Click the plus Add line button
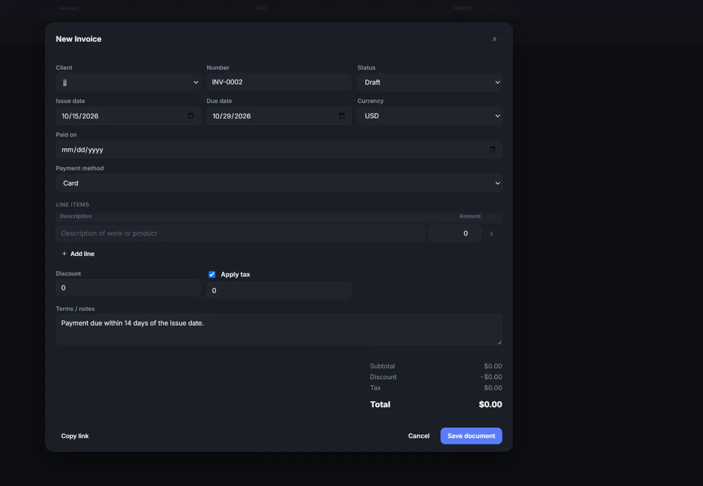The image size is (703, 486). point(78,254)
